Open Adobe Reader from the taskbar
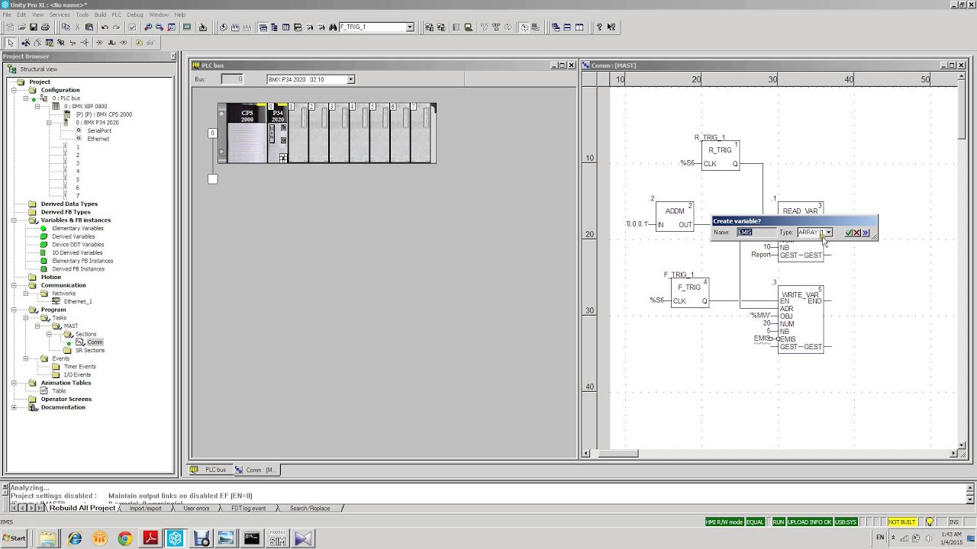The width and height of the screenshot is (977, 549). pos(150,539)
